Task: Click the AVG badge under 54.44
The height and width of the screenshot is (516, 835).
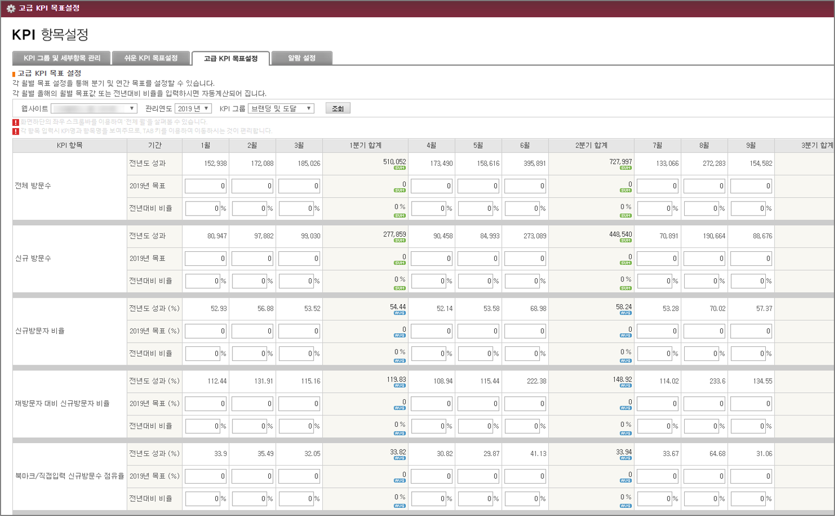Action: [400, 313]
